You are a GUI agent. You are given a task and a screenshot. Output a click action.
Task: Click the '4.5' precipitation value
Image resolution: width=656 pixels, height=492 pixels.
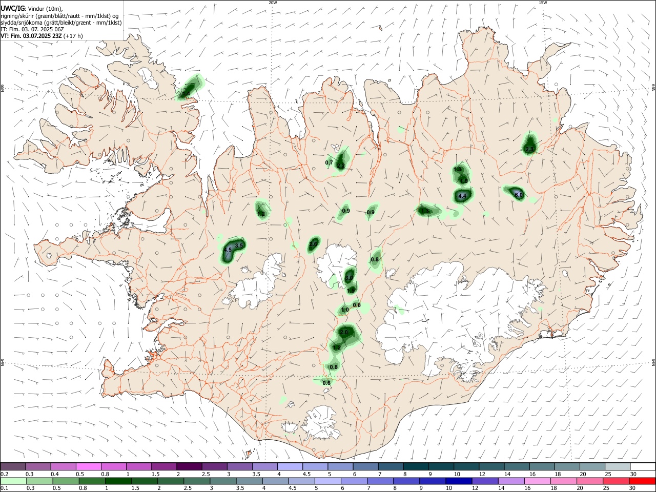(228, 250)
